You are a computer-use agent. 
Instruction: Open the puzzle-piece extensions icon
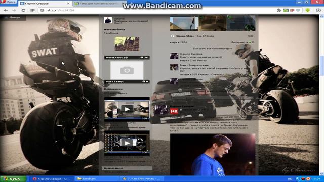click(x=279, y=10)
